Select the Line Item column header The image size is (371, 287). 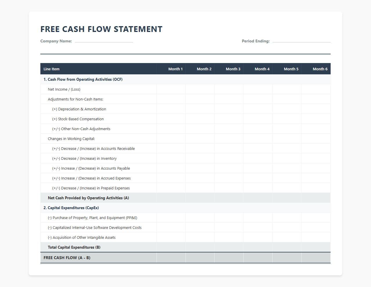(98, 69)
